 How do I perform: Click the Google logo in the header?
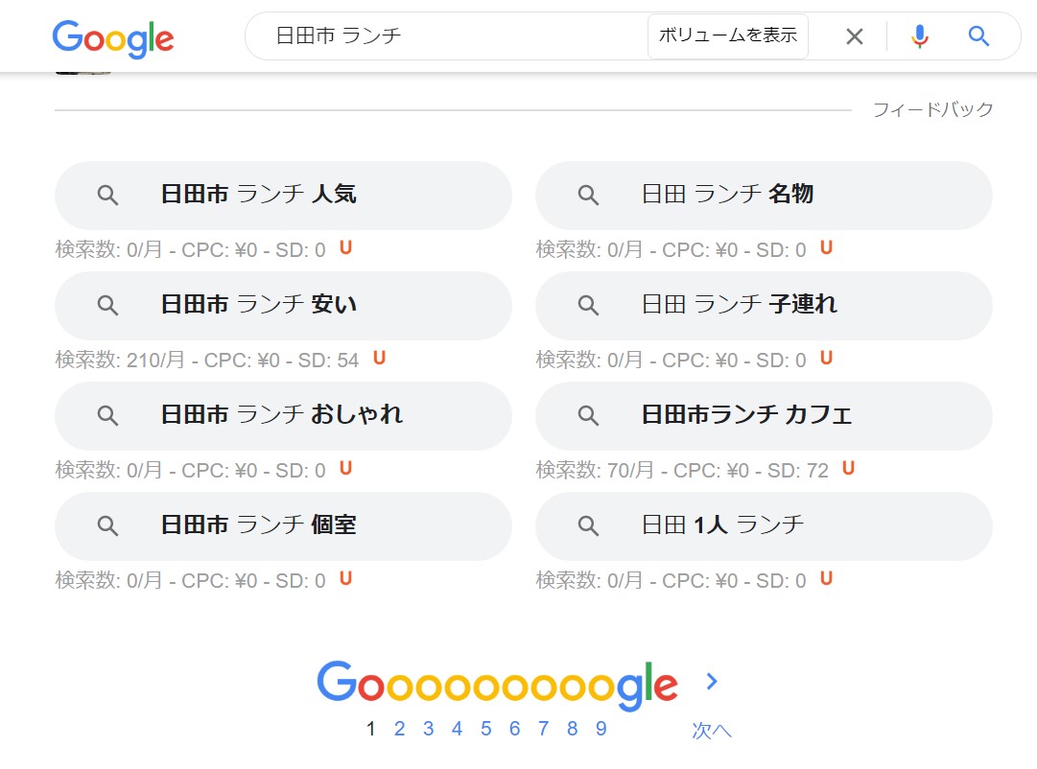click(113, 37)
